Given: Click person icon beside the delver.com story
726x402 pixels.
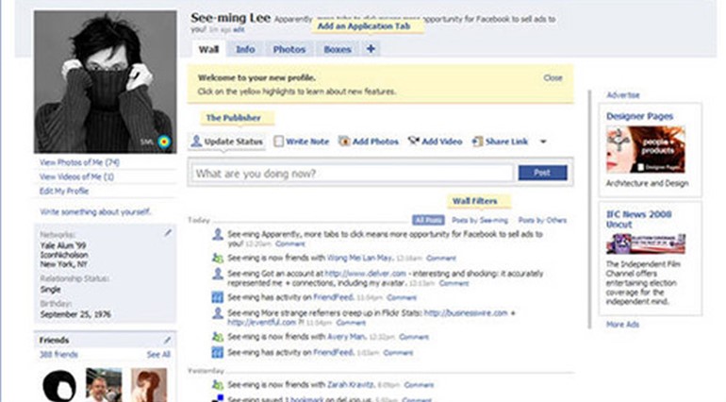Looking at the screenshot, I should click(x=217, y=274).
